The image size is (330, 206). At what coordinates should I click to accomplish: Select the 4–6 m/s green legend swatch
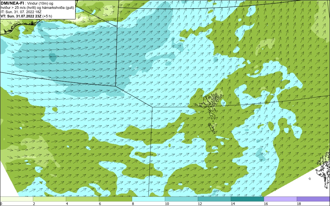(82, 199)
